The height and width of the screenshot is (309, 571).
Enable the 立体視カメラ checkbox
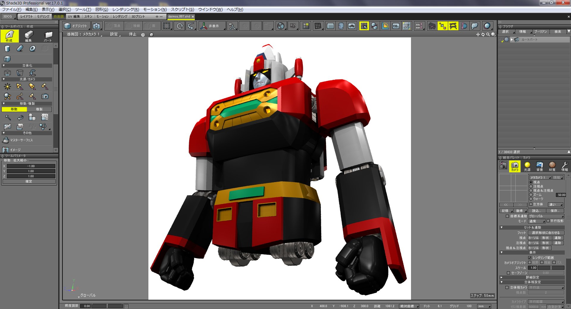coord(507,287)
